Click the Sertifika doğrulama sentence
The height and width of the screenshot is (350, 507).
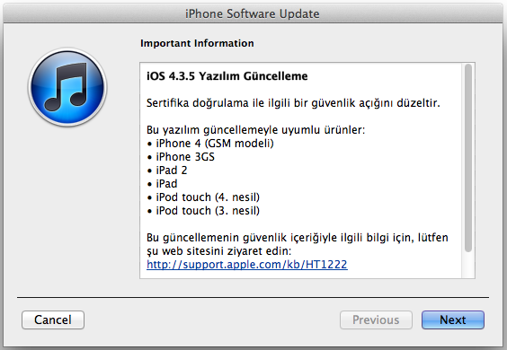293,102
